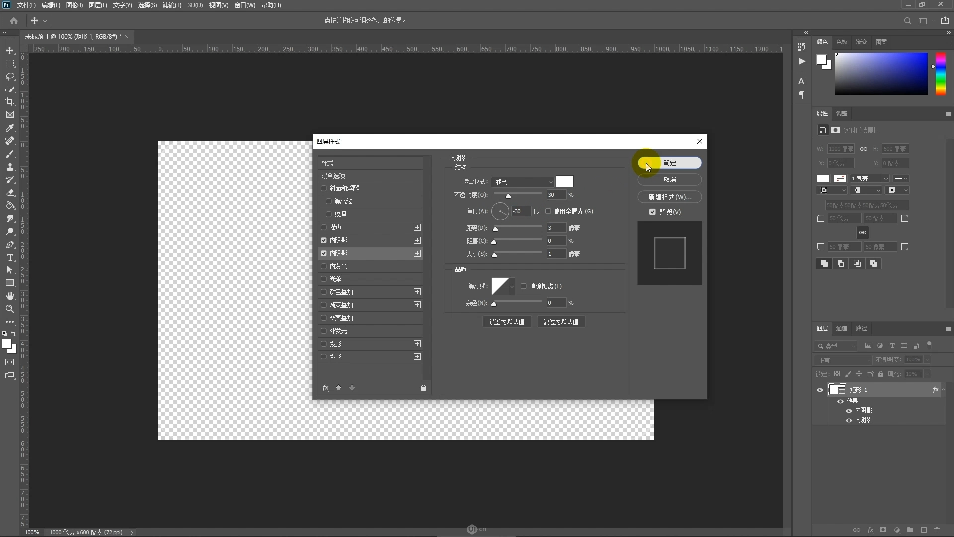Screen dimensions: 954x537
Task: Open stroke width dropdown in Properties
Action: 885,179
